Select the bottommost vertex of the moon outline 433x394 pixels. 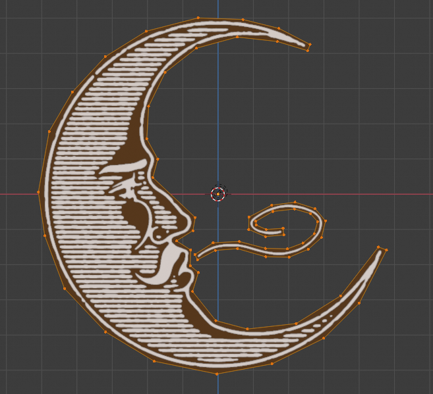point(217,374)
